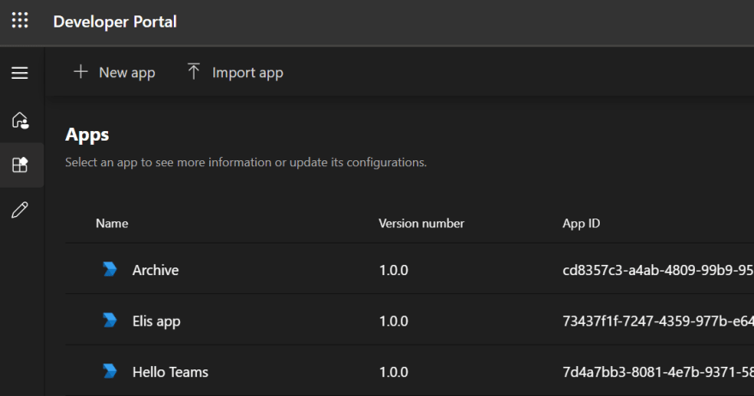Screen dimensions: 754x396
Task: Select Hello Teams version 1.0.0 cell
Action: [x=393, y=372]
